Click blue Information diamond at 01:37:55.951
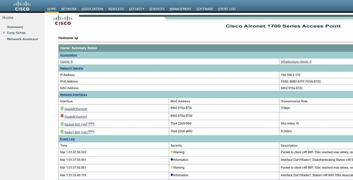Screen dimensions: 353x180 point(172,160)
